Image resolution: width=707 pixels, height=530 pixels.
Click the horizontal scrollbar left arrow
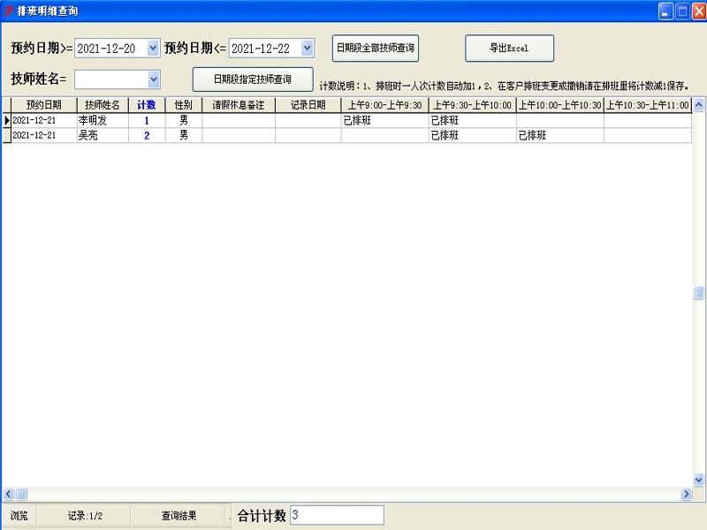(x=9, y=494)
